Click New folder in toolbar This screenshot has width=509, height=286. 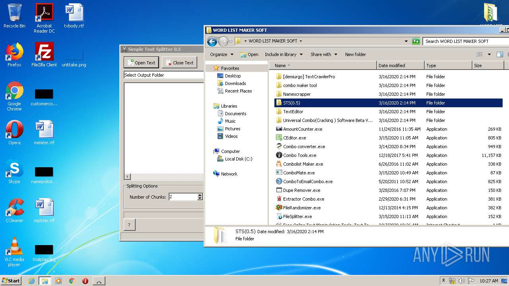pos(356,54)
